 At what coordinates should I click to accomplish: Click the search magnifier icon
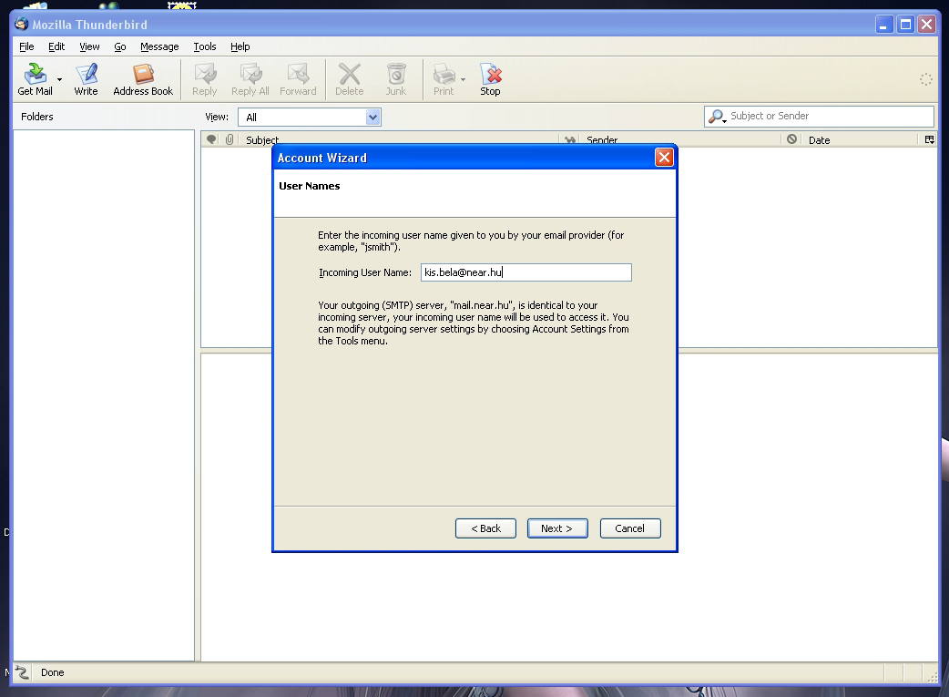click(717, 117)
